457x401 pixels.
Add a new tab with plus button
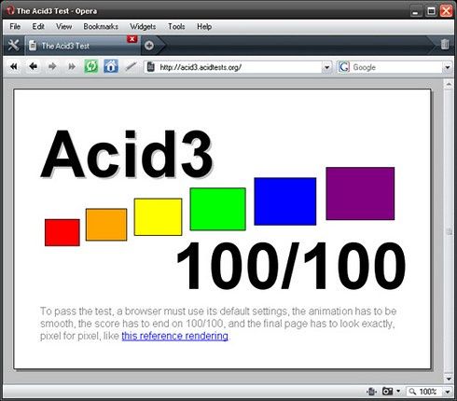(149, 46)
